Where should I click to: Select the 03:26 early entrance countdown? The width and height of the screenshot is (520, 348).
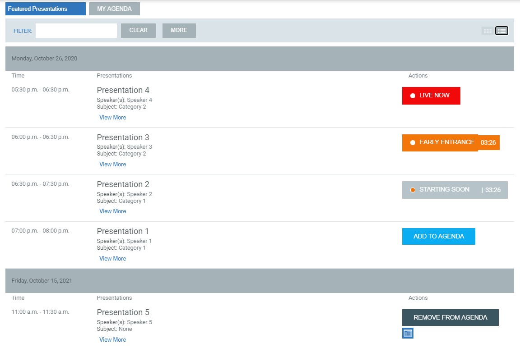488,143
